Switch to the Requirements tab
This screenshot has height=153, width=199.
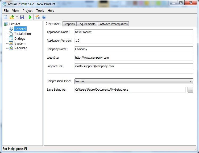[86, 24]
